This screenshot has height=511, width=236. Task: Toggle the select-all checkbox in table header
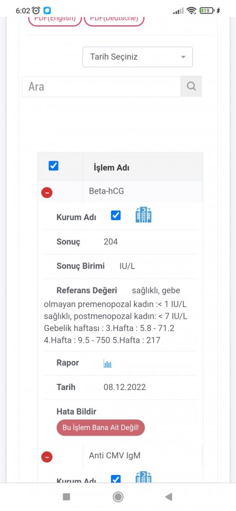point(54,166)
